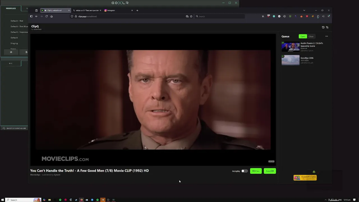Load GoXLR profile Default - Teal Blue

coord(19,26)
